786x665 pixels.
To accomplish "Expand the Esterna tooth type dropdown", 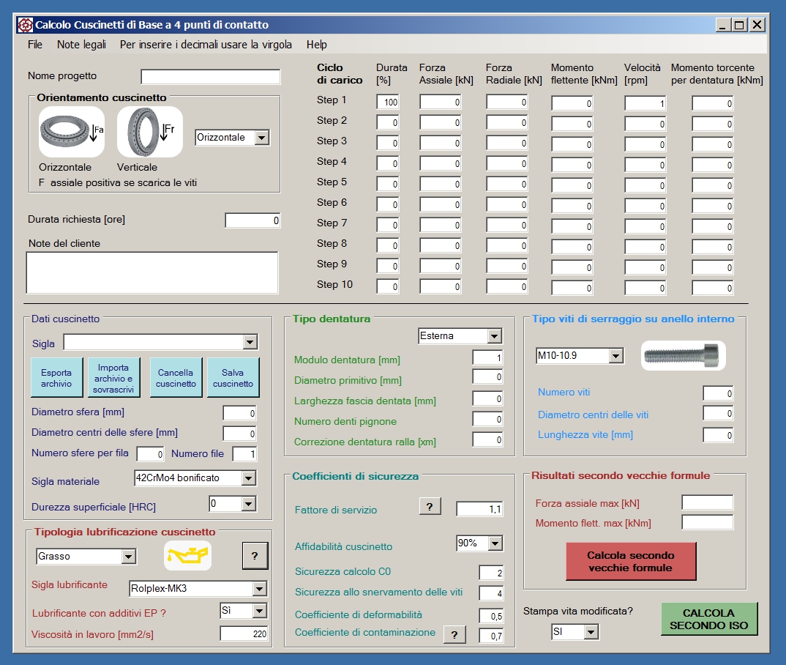I will click(494, 336).
